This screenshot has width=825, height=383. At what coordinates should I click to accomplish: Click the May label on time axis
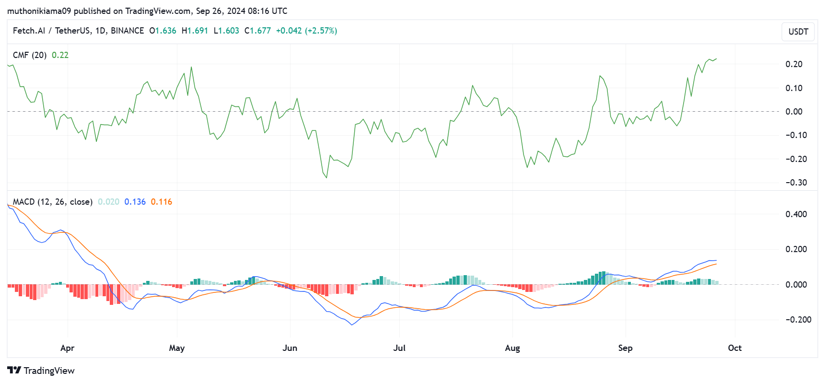coord(177,348)
